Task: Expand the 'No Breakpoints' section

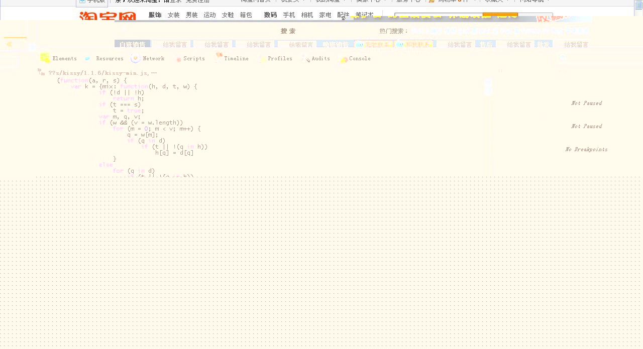Action: 586,149
